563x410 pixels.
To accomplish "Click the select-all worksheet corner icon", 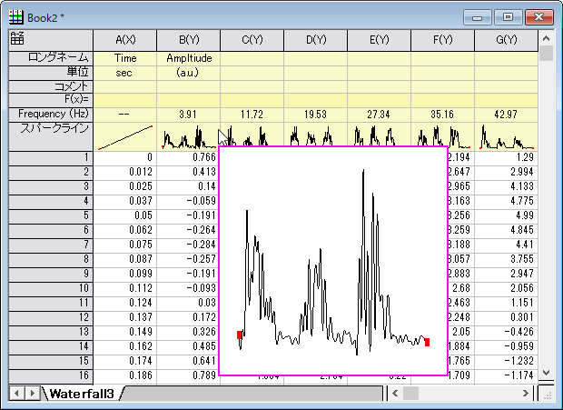I will coord(17,38).
